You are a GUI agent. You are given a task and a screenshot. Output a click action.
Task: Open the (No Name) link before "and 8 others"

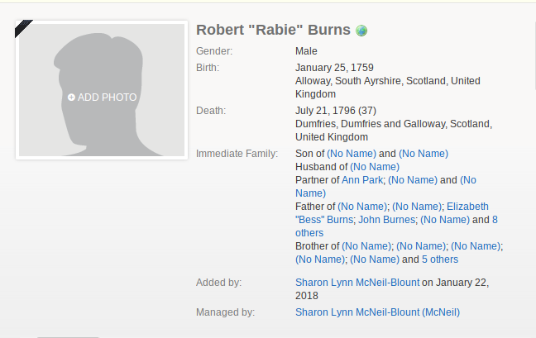click(445, 220)
